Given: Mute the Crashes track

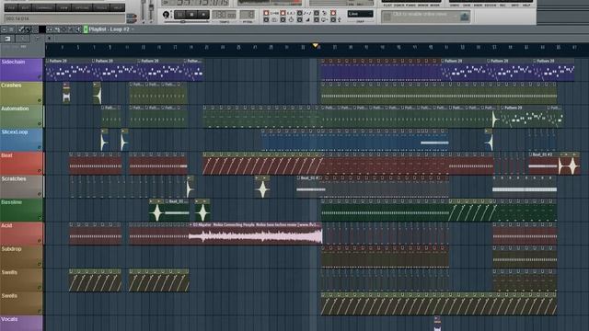Looking at the screenshot, I should pyautogui.click(x=39, y=100).
